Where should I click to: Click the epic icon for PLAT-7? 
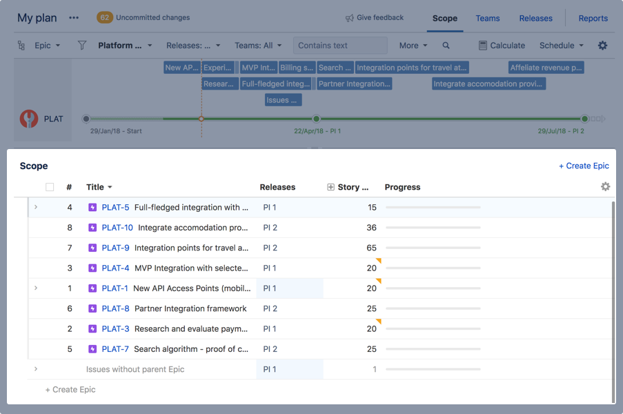92,349
